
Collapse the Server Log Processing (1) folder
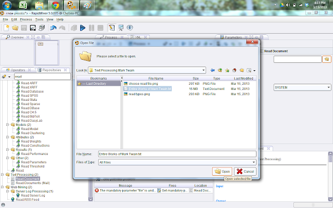coord(8,191)
